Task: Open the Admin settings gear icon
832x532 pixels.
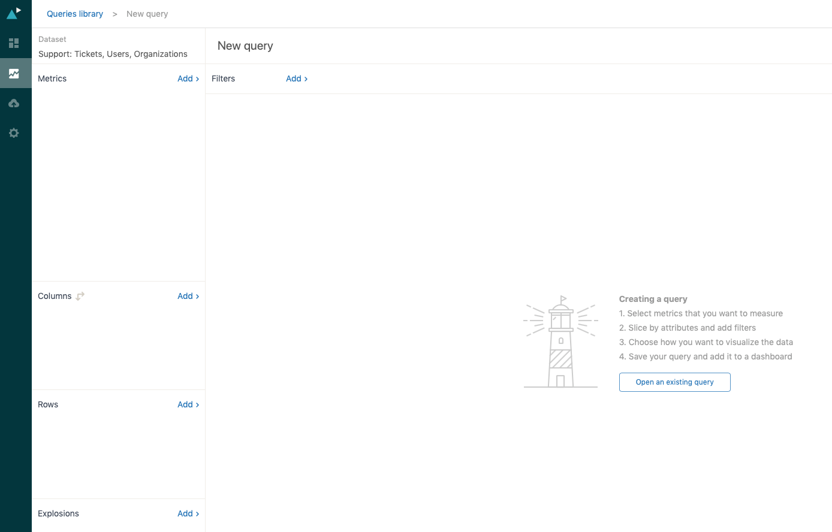Action: coord(14,133)
